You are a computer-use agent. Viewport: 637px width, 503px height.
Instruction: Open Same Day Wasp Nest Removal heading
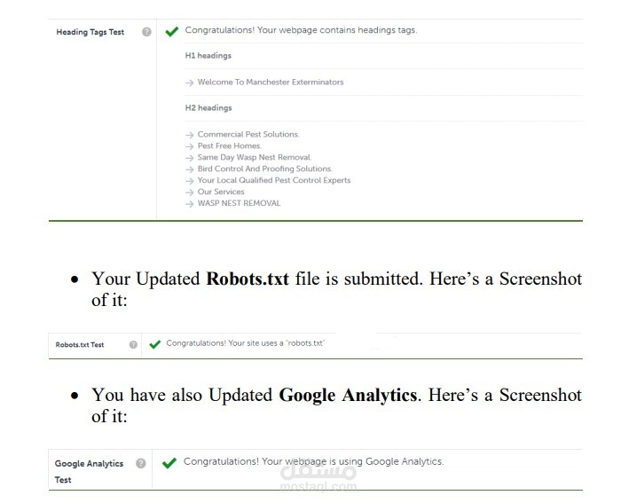pyautogui.click(x=254, y=157)
